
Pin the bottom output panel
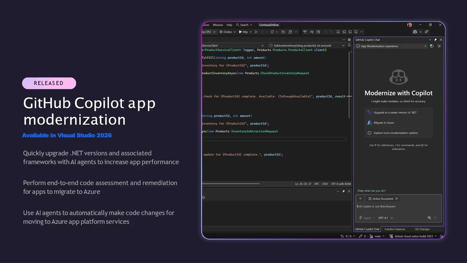click(x=343, y=191)
